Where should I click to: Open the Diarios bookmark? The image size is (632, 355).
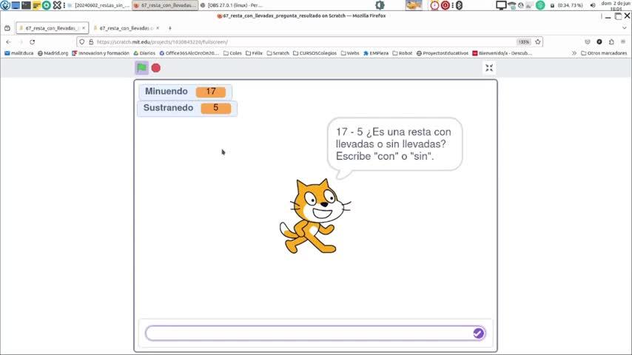point(144,53)
